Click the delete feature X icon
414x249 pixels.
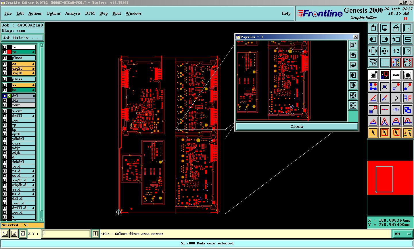385,87
